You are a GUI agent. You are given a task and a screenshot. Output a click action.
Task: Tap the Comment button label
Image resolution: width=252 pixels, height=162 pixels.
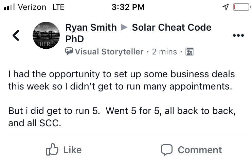pos(200,150)
